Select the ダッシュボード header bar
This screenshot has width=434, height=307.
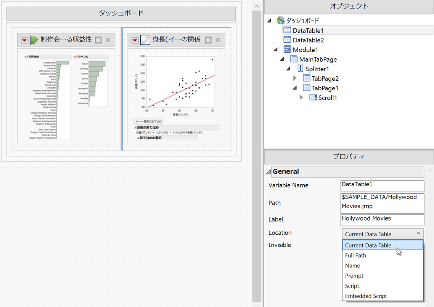coord(121,13)
